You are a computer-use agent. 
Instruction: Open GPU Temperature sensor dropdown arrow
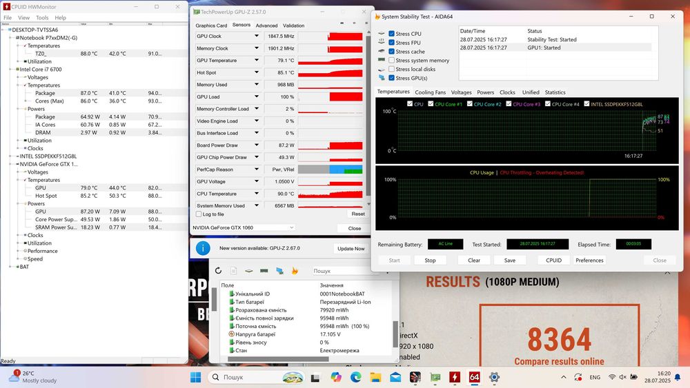pos(257,60)
